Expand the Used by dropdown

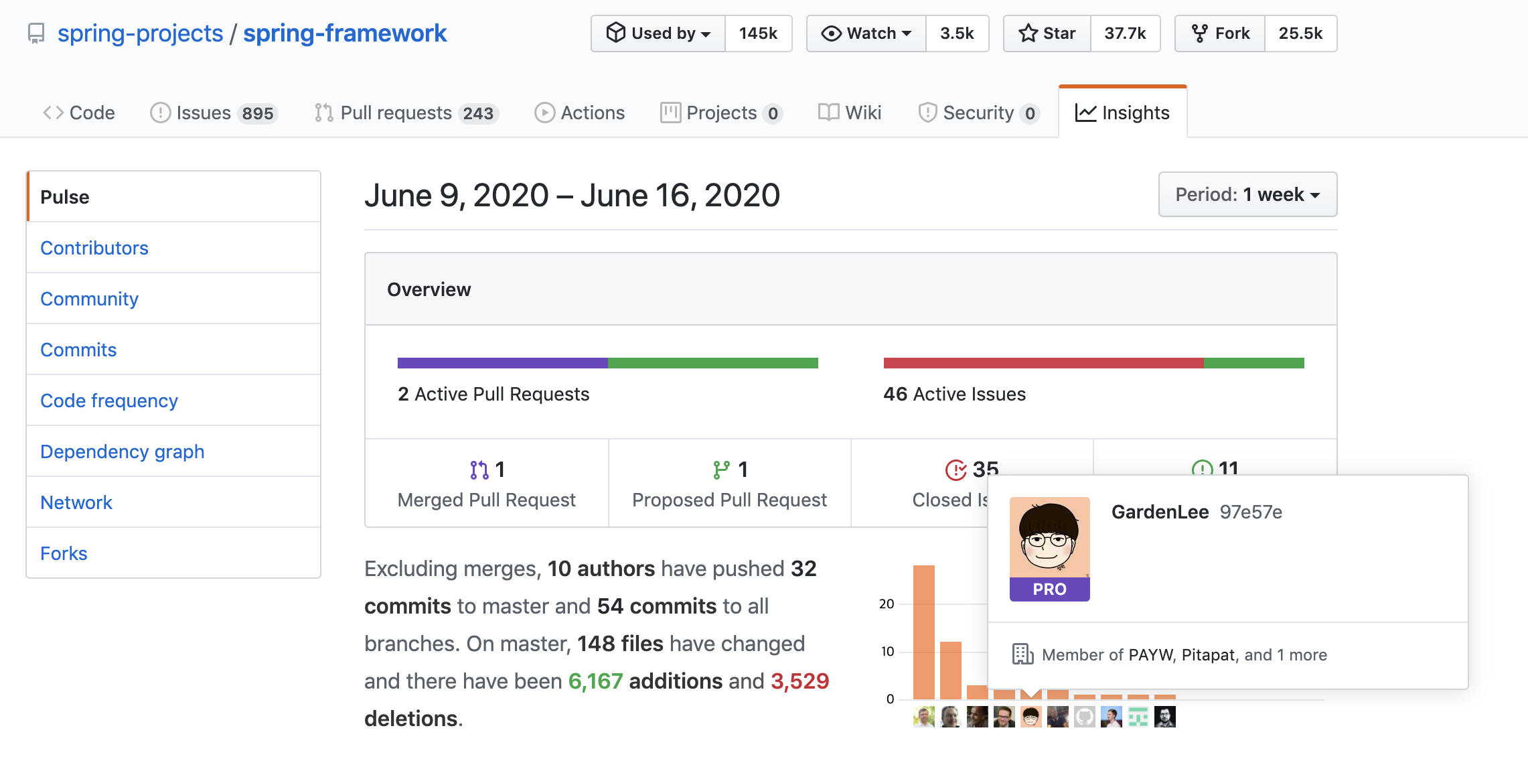pyautogui.click(x=658, y=33)
